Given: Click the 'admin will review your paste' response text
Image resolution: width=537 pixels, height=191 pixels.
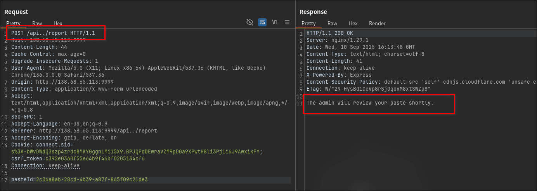Looking at the screenshot, I should (370, 103).
